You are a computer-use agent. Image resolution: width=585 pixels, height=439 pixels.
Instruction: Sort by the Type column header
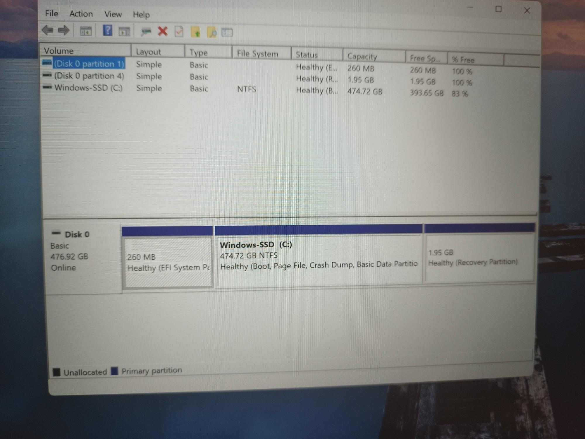[x=209, y=52]
